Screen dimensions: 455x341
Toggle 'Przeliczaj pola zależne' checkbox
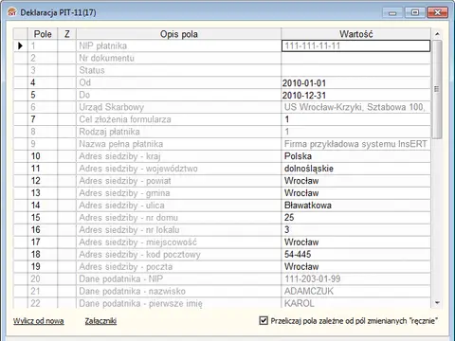point(264,320)
